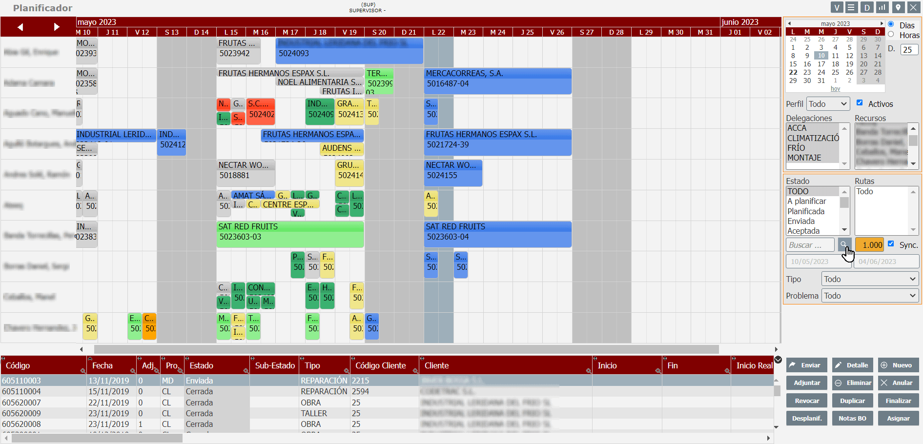Click the D. days number field showing 25
This screenshot has width=923, height=444.
coord(909,49)
